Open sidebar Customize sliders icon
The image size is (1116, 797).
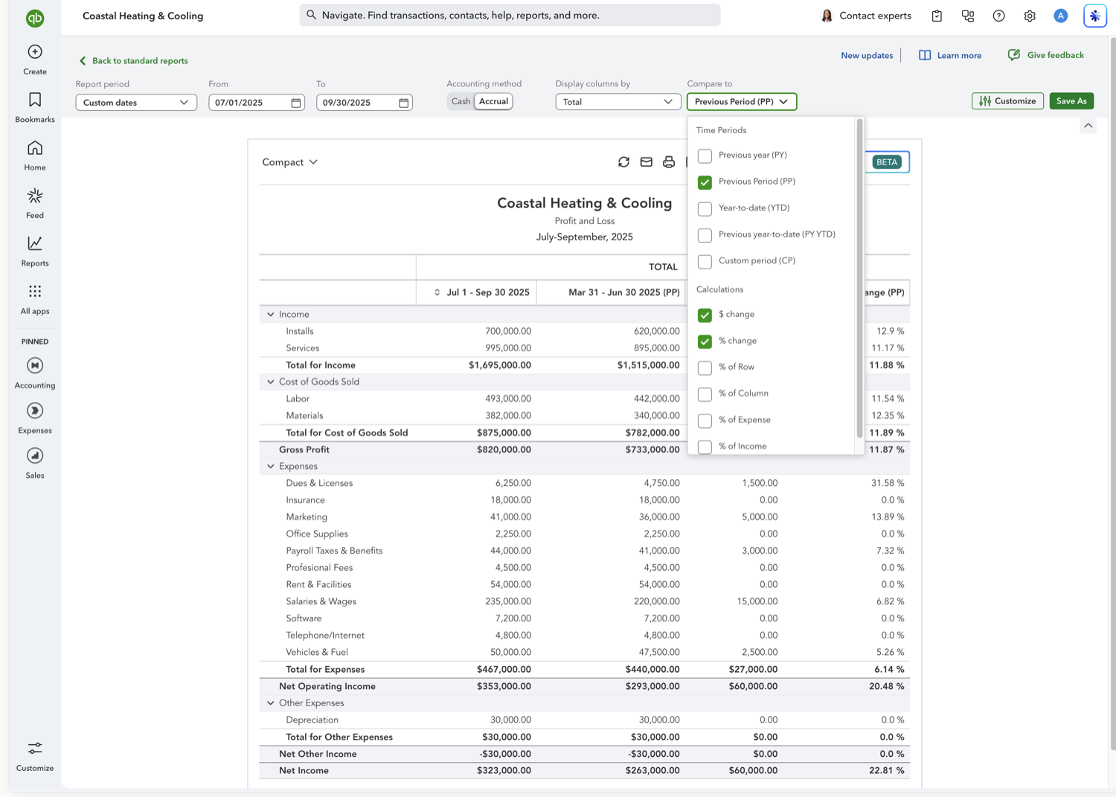35,748
